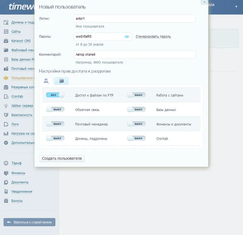Click the file manager folder icon in sidebar

click(6, 50)
